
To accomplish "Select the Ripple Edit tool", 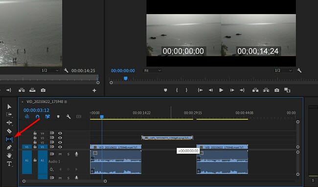I will (9, 123).
